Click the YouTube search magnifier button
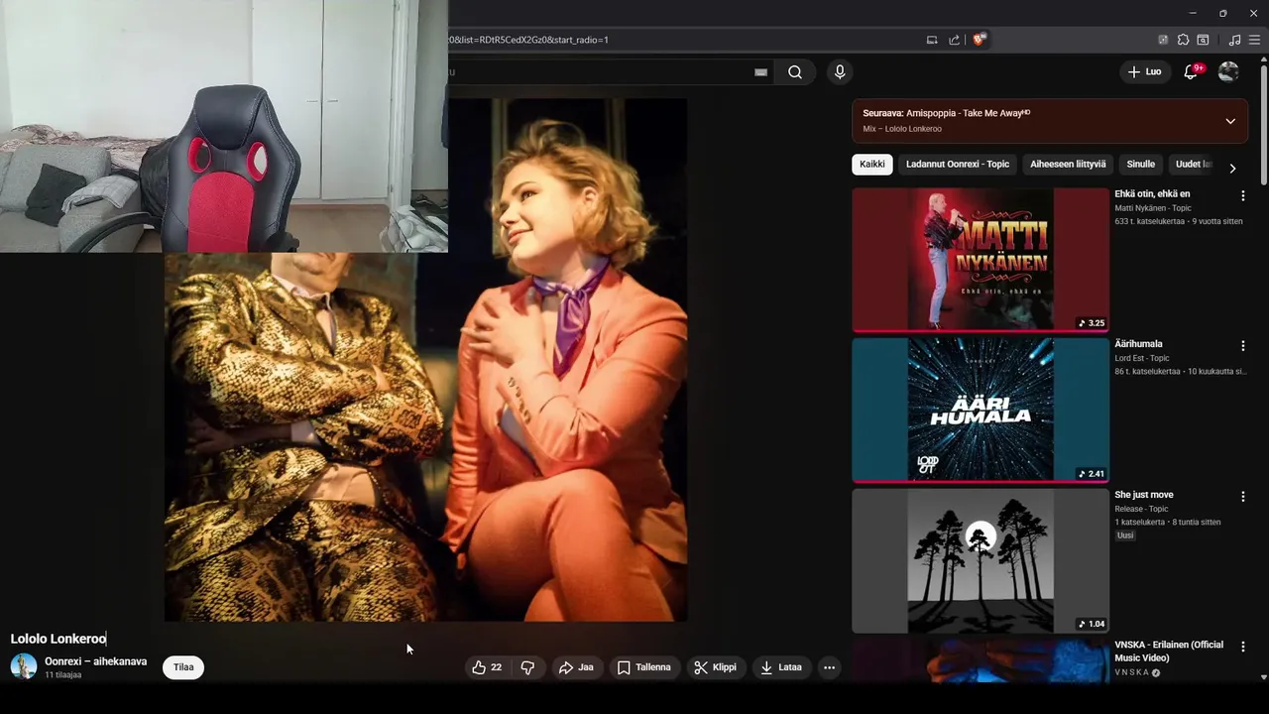The height and width of the screenshot is (714, 1269). (795, 72)
